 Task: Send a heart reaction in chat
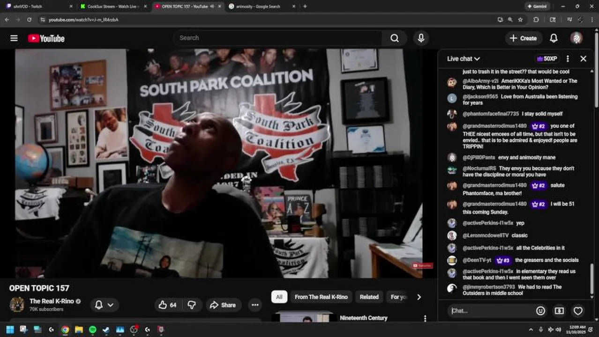pos(578,310)
